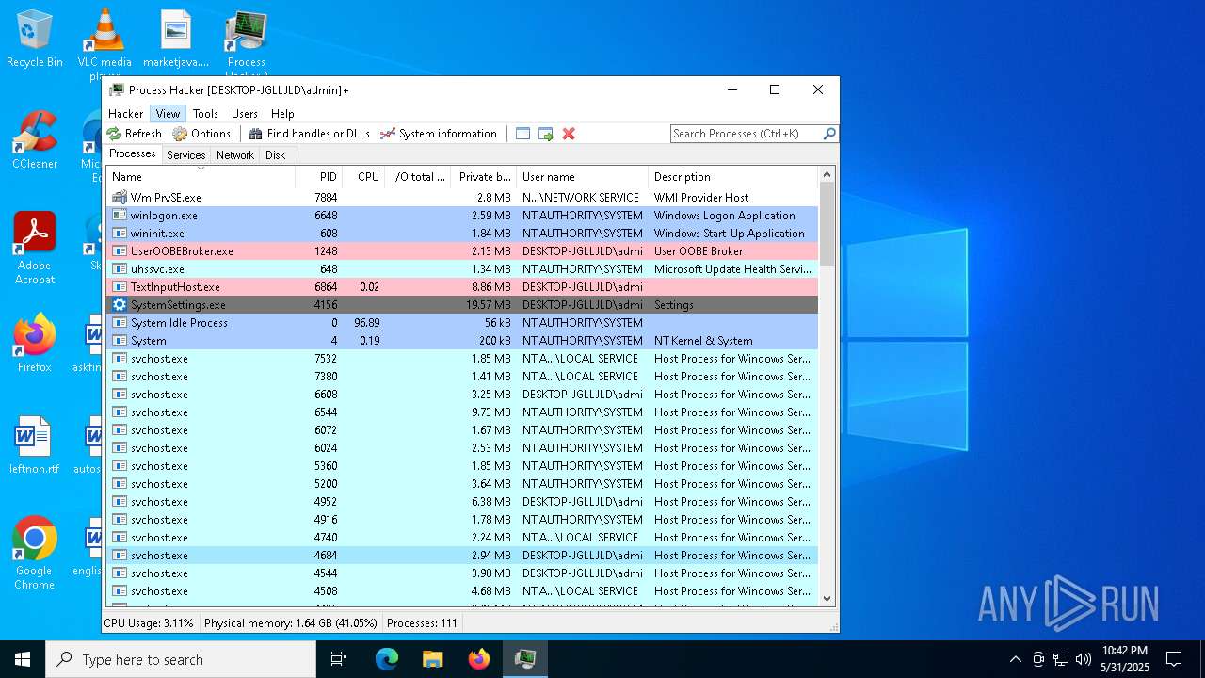1205x678 pixels.
Task: Open VLC media player desktop icon
Action: click(x=104, y=43)
